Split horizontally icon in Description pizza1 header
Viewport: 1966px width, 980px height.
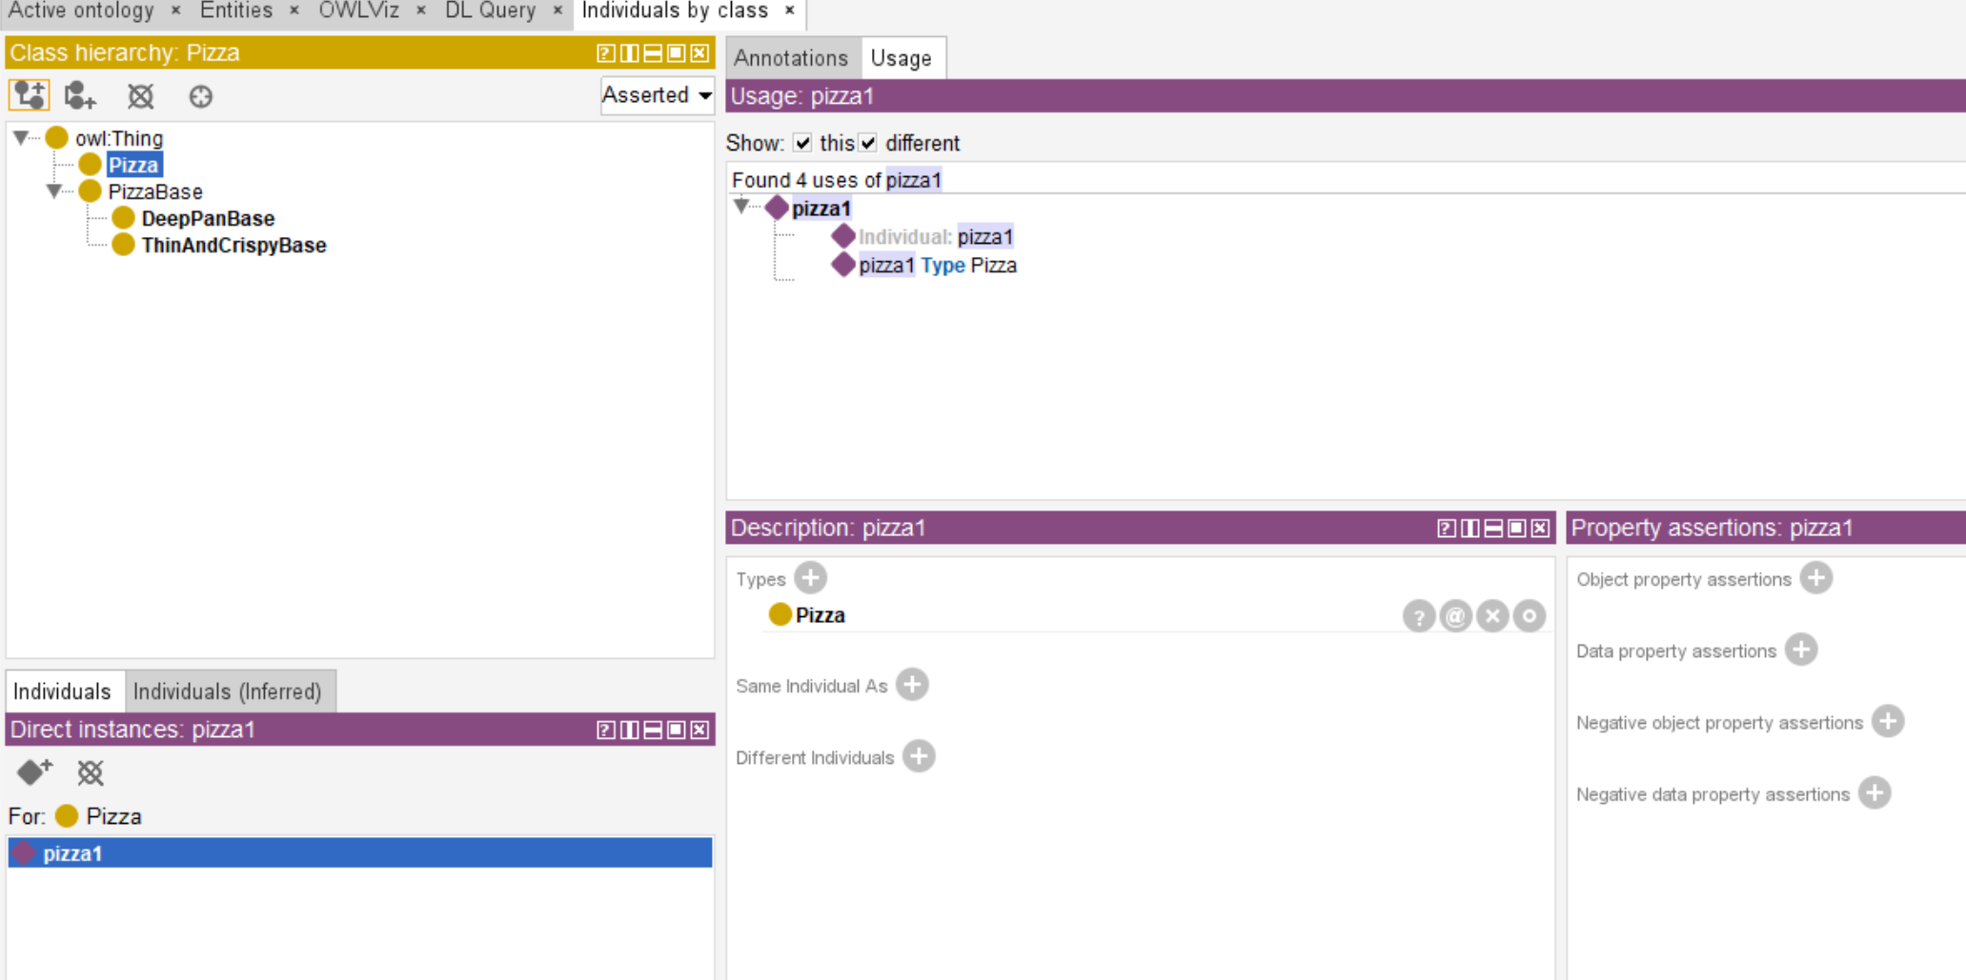coord(1493,529)
